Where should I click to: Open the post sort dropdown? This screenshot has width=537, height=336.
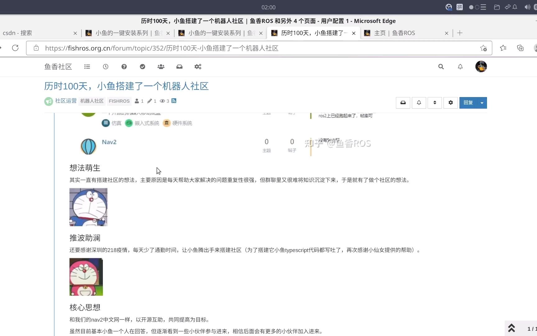435,103
